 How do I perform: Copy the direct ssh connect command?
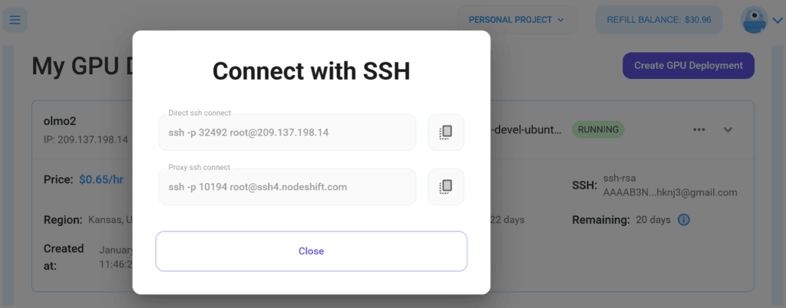(446, 132)
